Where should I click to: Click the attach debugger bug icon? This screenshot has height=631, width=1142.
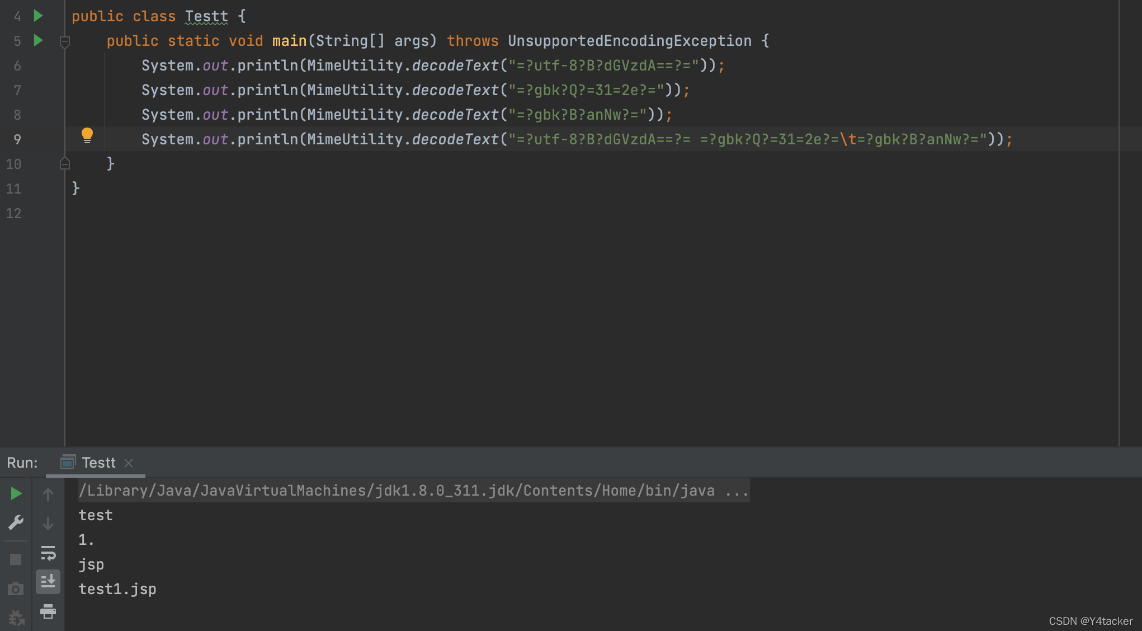[16, 618]
